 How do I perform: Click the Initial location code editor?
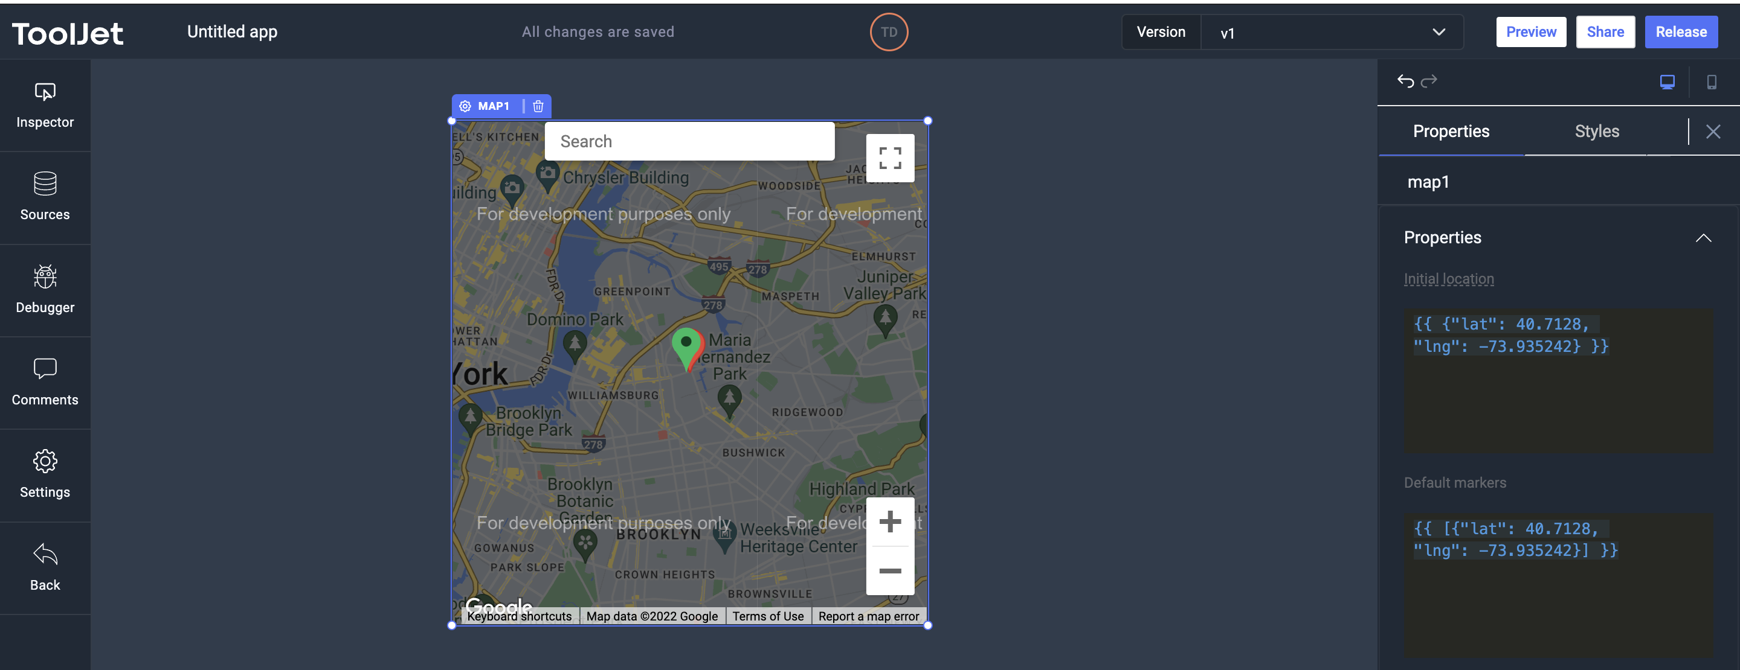1558,381
